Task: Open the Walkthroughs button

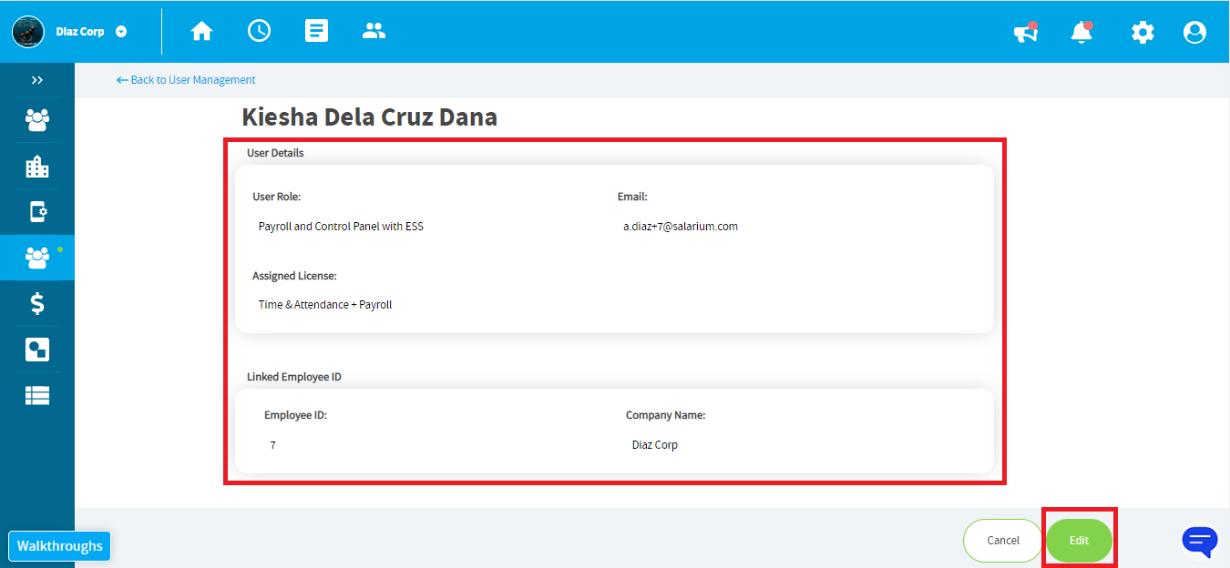Action: (x=59, y=546)
